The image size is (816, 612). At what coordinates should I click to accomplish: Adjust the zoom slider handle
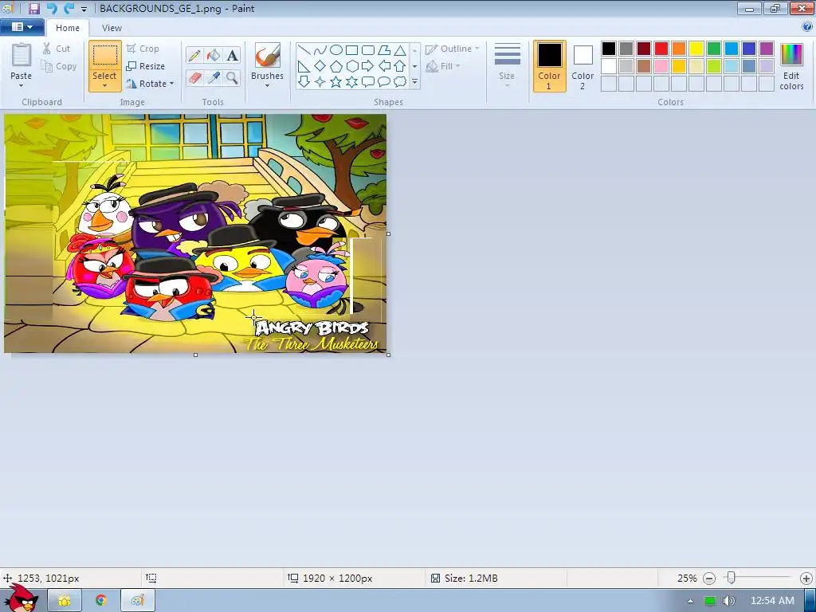coord(732,578)
